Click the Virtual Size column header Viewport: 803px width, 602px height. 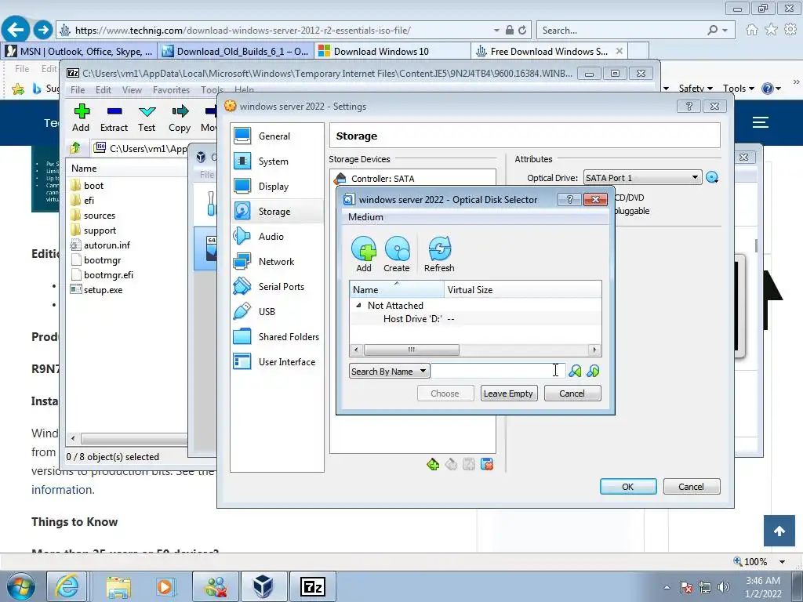pyautogui.click(x=522, y=290)
